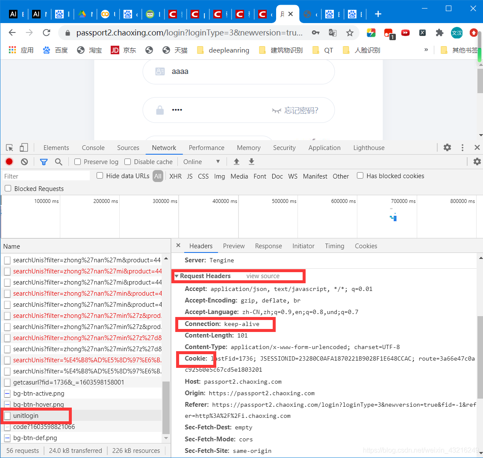The width and height of the screenshot is (483, 458).
Task: Click the Filter text input field
Action: tap(46, 176)
